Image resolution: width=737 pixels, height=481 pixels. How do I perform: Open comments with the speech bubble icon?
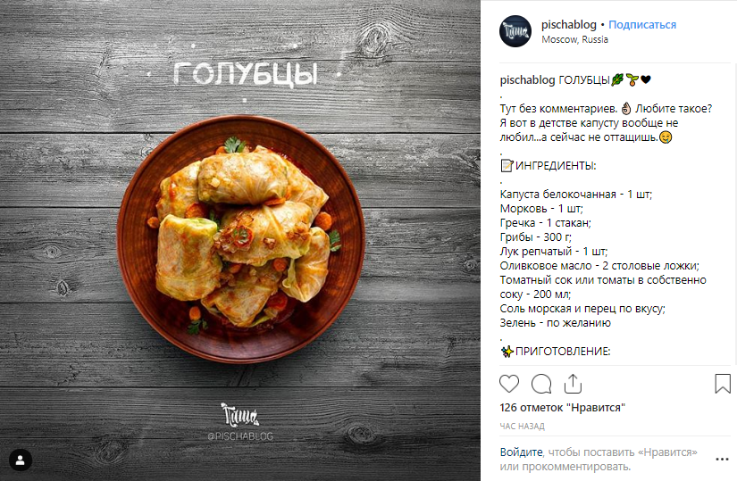(x=541, y=384)
